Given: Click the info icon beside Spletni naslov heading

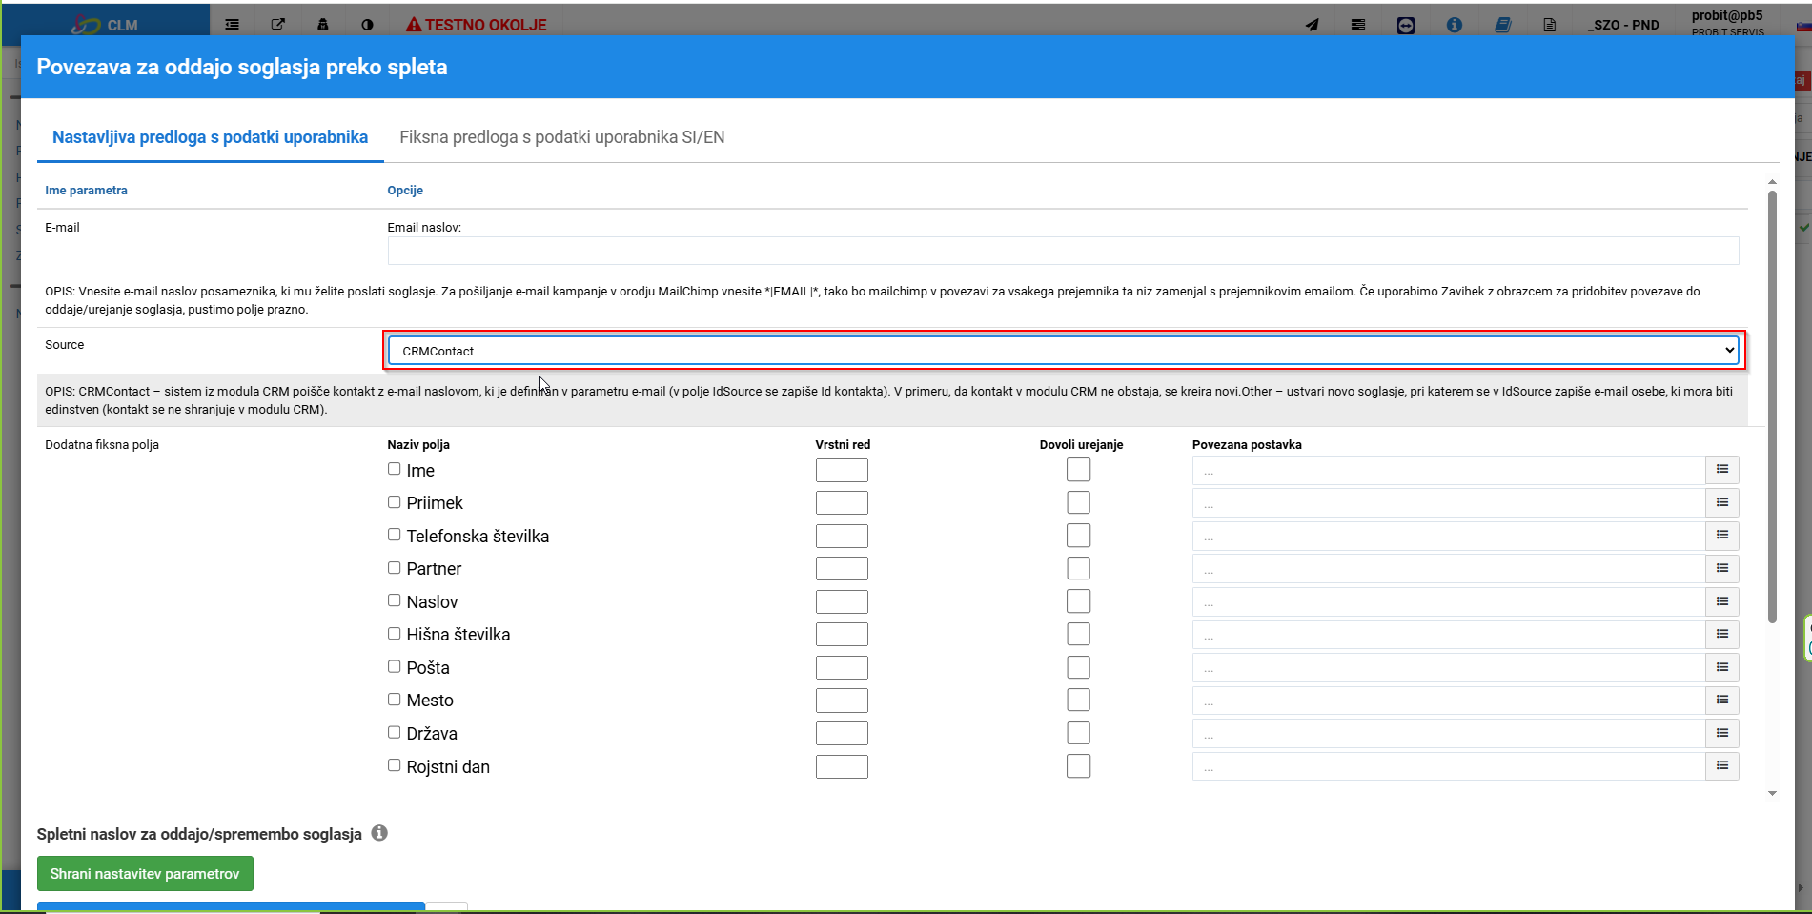Looking at the screenshot, I should [379, 833].
